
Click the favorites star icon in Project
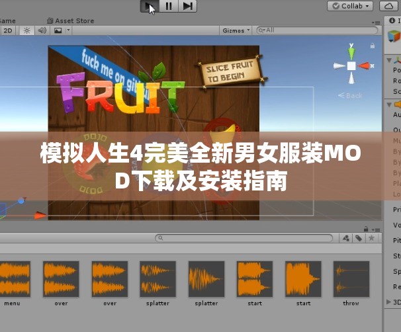tap(371, 238)
